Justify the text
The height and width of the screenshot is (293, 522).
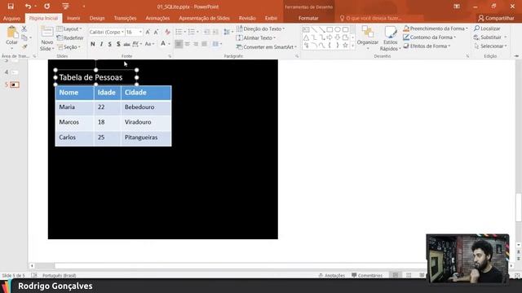204,44
